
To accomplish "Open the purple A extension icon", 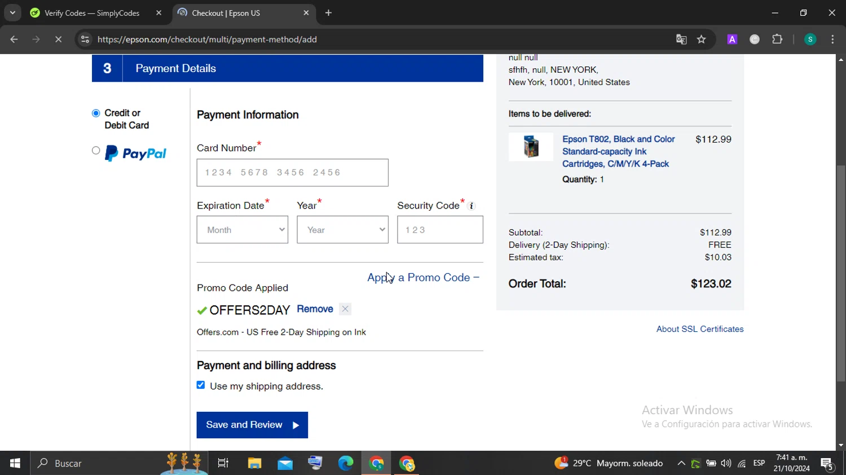I will click(732, 39).
